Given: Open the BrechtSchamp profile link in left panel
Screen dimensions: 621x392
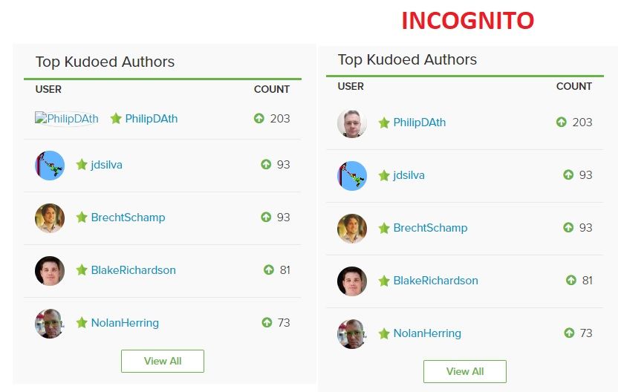Looking at the screenshot, I should [x=128, y=218].
